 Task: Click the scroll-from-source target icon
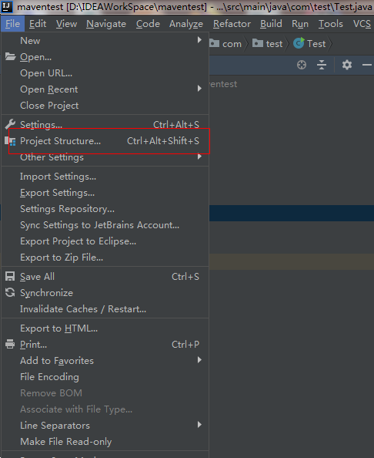click(x=302, y=65)
